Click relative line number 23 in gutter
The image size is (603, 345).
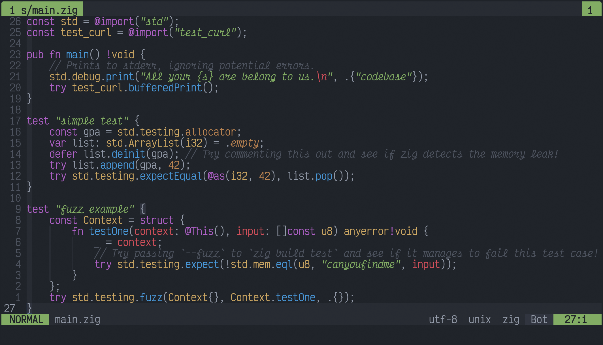[15, 55]
